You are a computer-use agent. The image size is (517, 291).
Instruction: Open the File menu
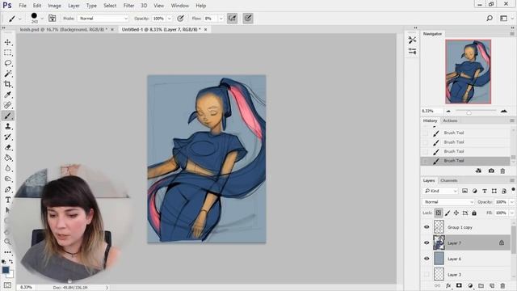[23, 6]
